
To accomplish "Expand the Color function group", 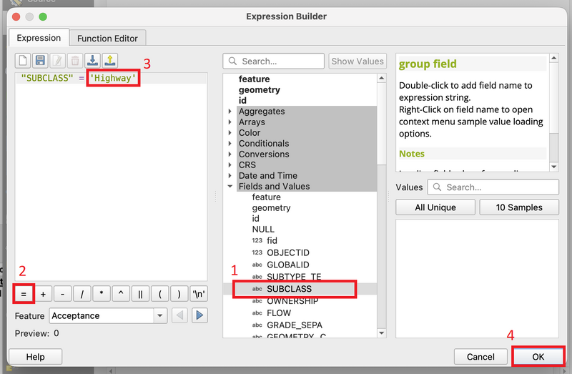I will pos(230,133).
